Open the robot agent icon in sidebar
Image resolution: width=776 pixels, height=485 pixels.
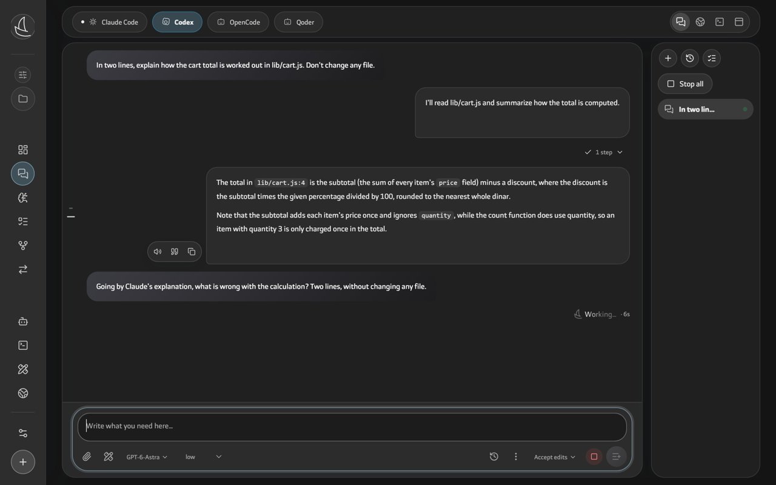point(23,321)
